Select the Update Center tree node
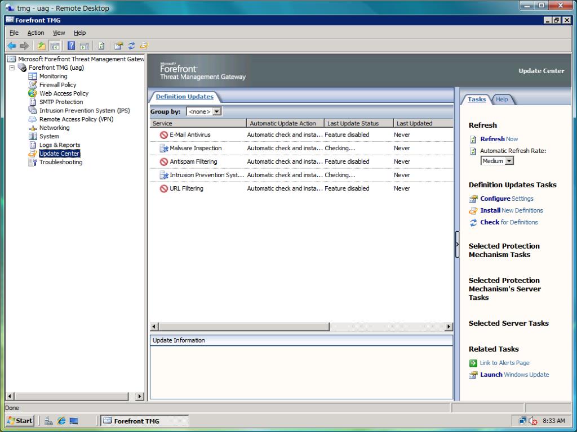Viewport: 577px width, 432px height. [59, 154]
